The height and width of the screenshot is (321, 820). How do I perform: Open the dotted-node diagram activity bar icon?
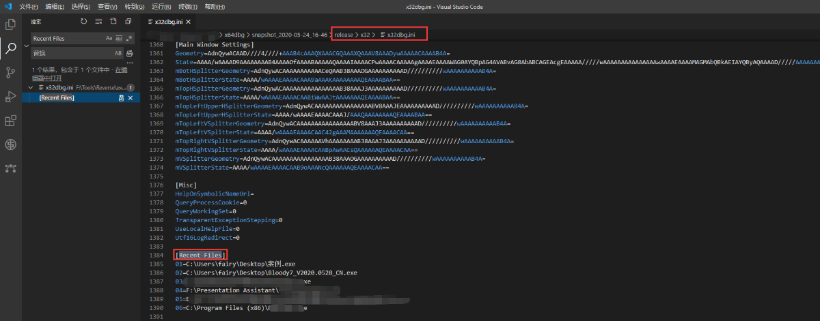10,168
